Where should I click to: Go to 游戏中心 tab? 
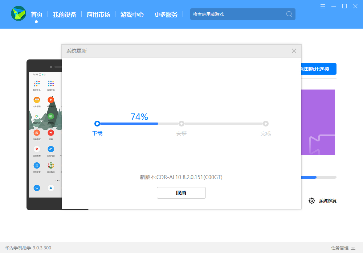(x=132, y=14)
